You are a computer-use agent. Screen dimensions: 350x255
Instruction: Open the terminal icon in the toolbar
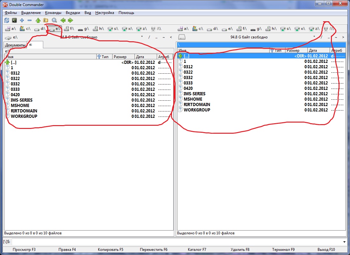(14, 20)
